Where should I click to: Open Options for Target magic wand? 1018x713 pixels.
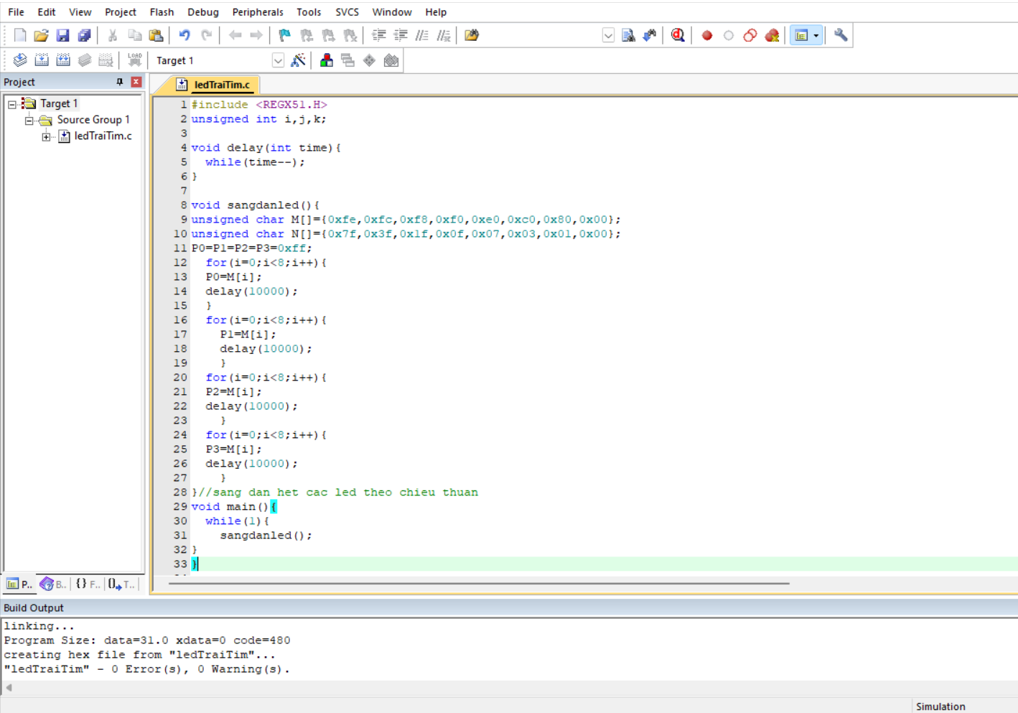tap(298, 60)
